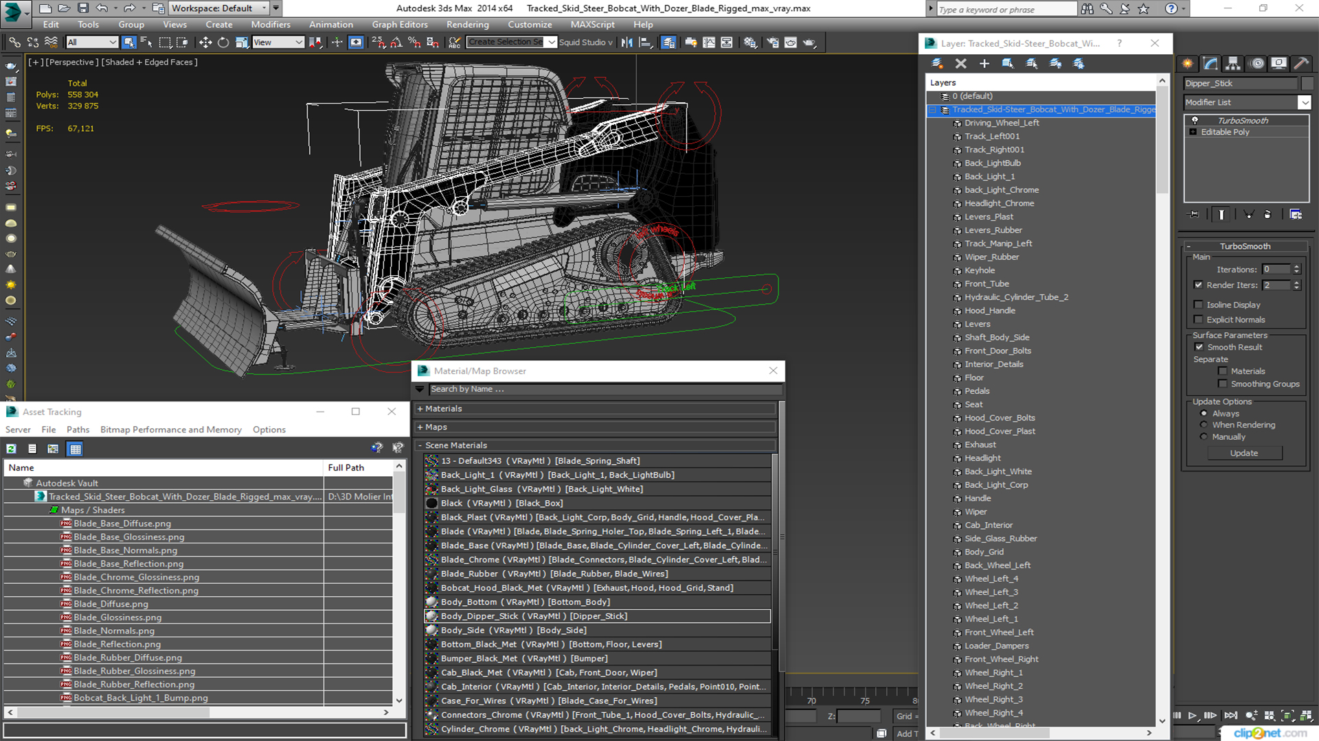Screen dimensions: 1319x741
Task: Click the Align tool in main toolbar
Action: [x=645, y=43]
